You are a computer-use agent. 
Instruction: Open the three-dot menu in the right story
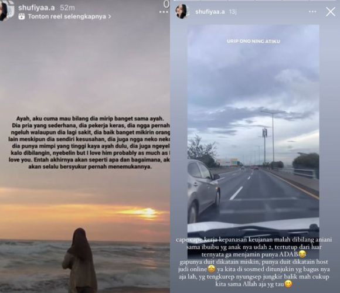click(312, 12)
